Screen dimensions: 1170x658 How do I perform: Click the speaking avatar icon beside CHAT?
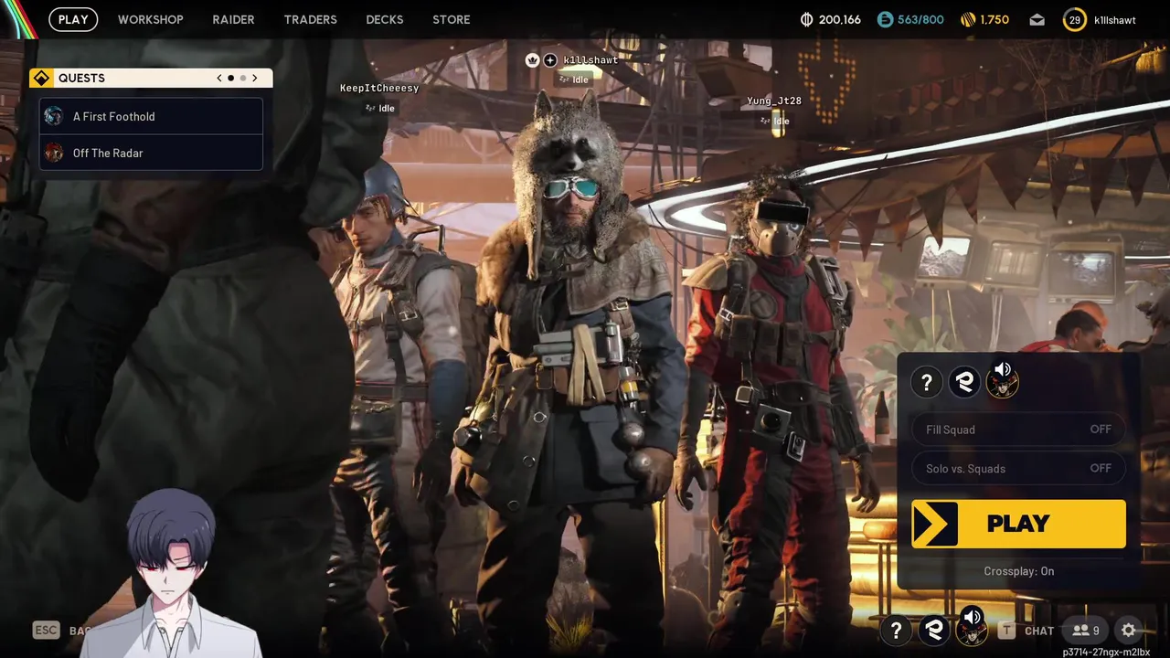[972, 627]
